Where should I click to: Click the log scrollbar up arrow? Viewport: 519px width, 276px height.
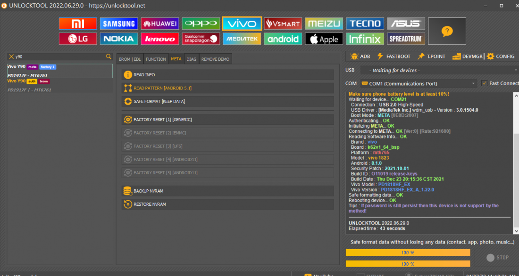[516, 96]
